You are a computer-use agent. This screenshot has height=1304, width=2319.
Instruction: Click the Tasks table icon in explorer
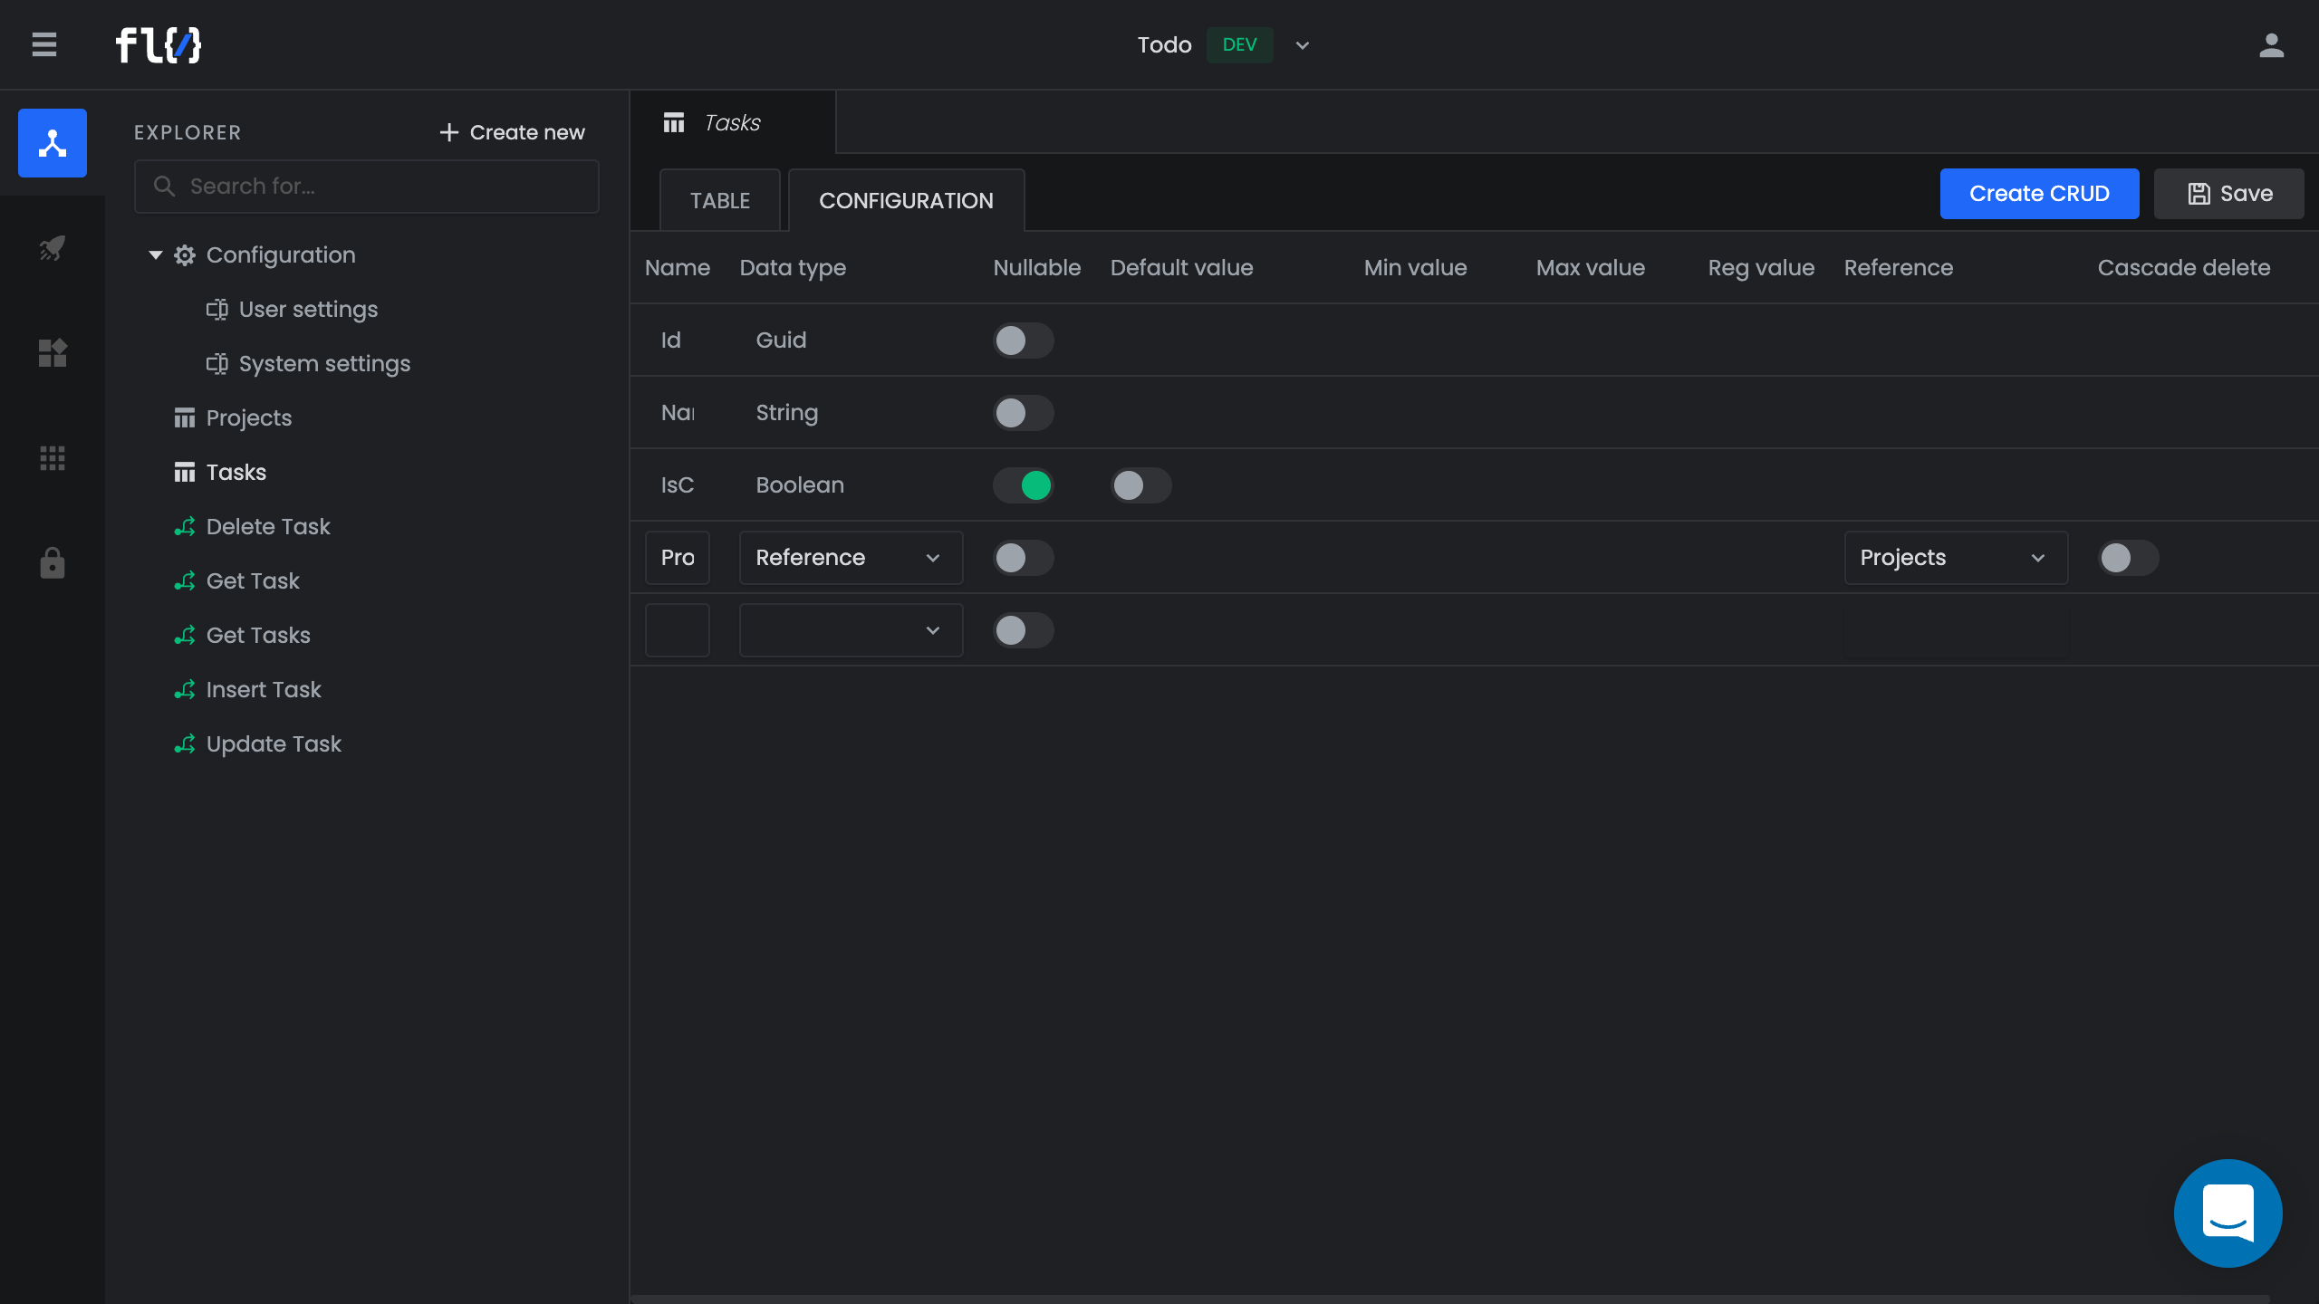[x=185, y=473]
